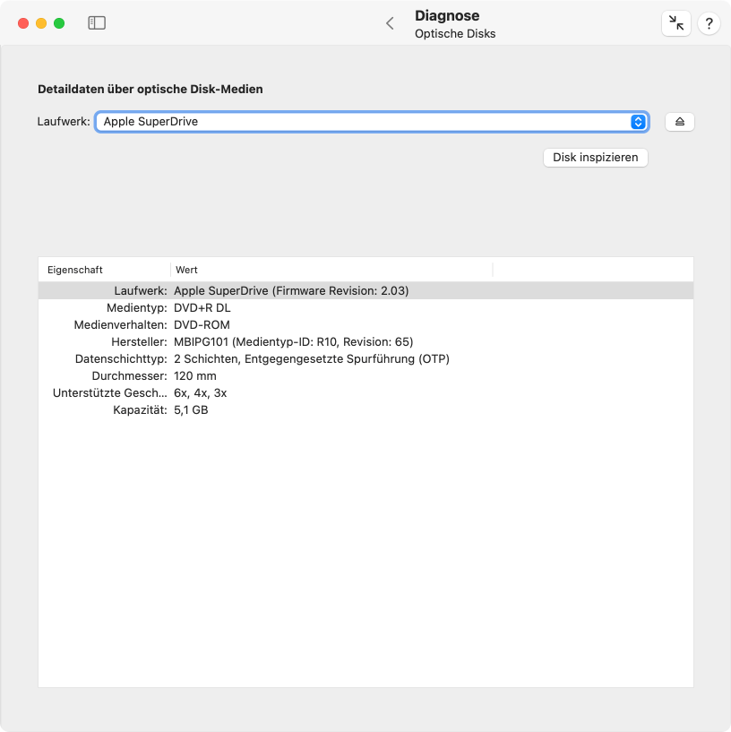The width and height of the screenshot is (731, 732).
Task: Select the Datenschichttyp 2 Schichten row
Action: [365, 358]
